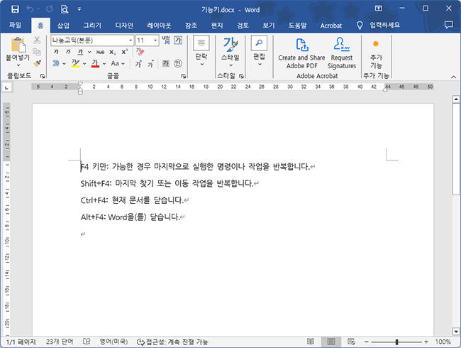Image resolution: width=461 pixels, height=348 pixels.
Task: Open the 단락 paragraph group button
Action: point(201,50)
